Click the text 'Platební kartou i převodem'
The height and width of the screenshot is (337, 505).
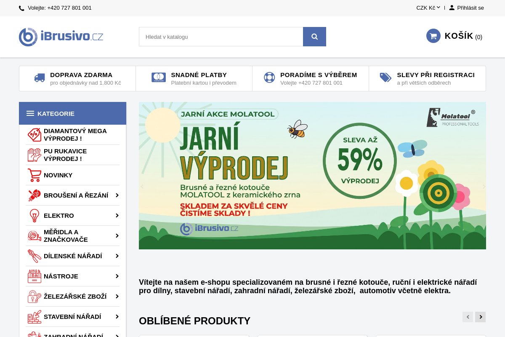204,83
